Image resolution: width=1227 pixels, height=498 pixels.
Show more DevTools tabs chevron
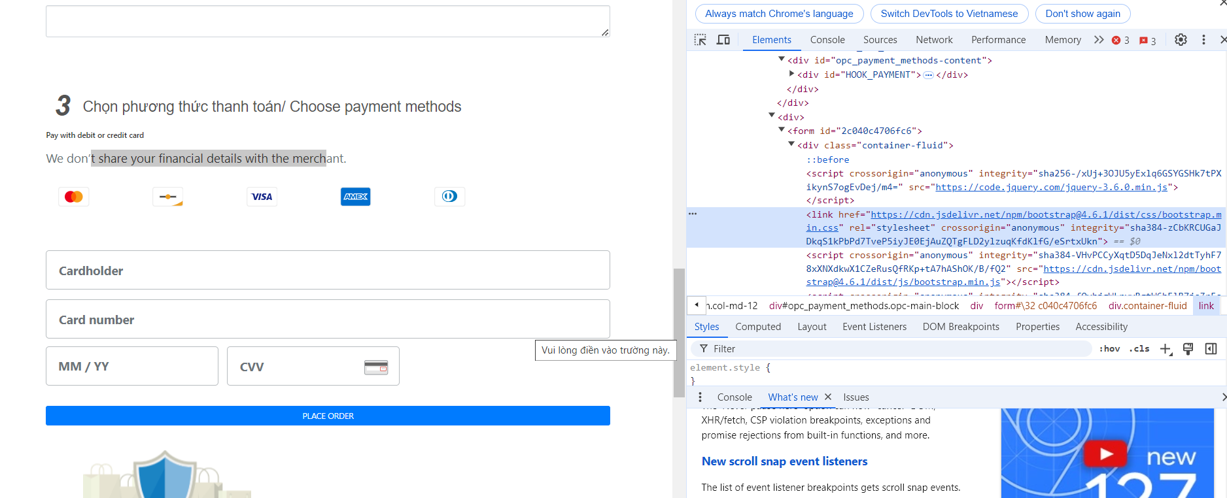pos(1099,40)
